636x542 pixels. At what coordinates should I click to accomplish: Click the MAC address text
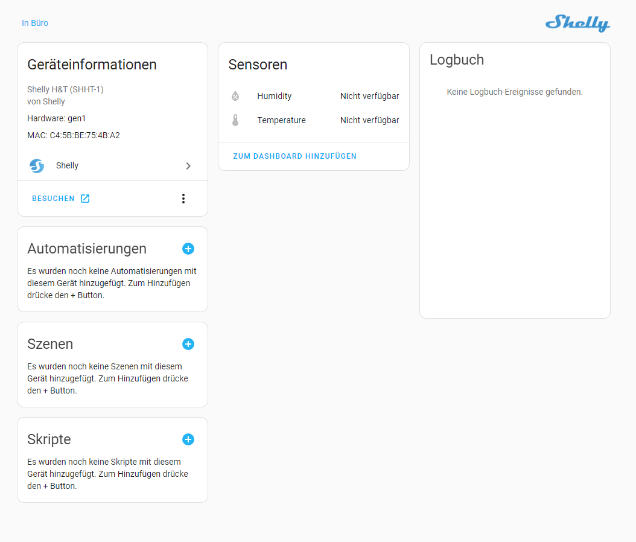click(74, 135)
